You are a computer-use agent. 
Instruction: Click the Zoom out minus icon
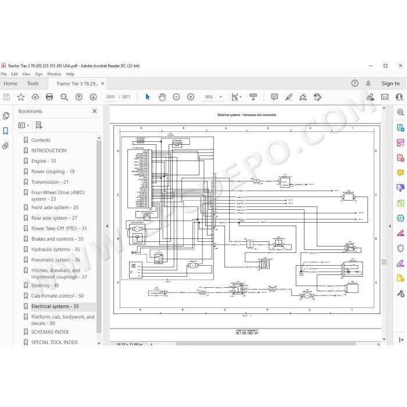[176, 97]
